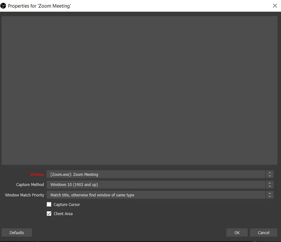This screenshot has width=281, height=242.
Task: Confirm settings with the OK button
Action: pos(237,233)
